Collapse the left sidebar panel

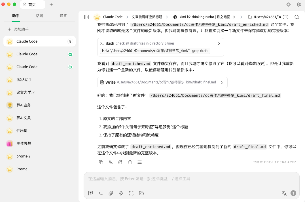click(x=86, y=17)
